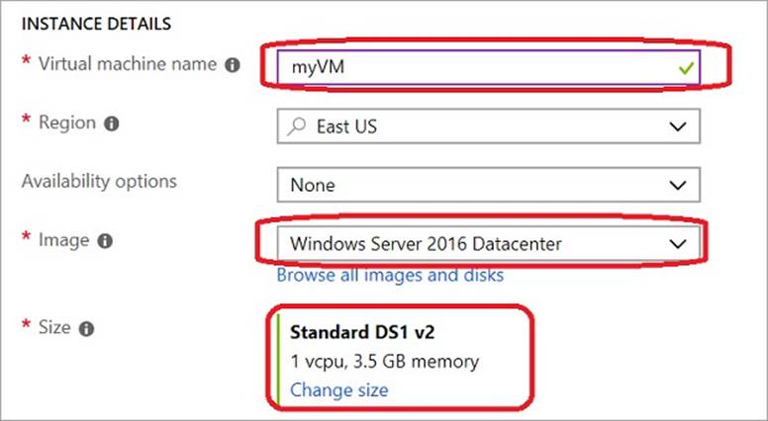Follow the Browse all images and disks link

[390, 275]
